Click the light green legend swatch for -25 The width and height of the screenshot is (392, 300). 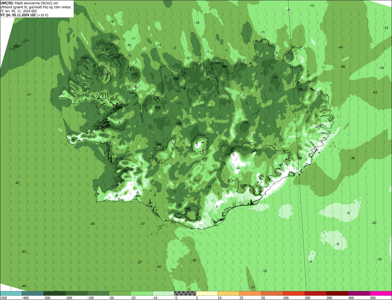[x=141, y=293]
